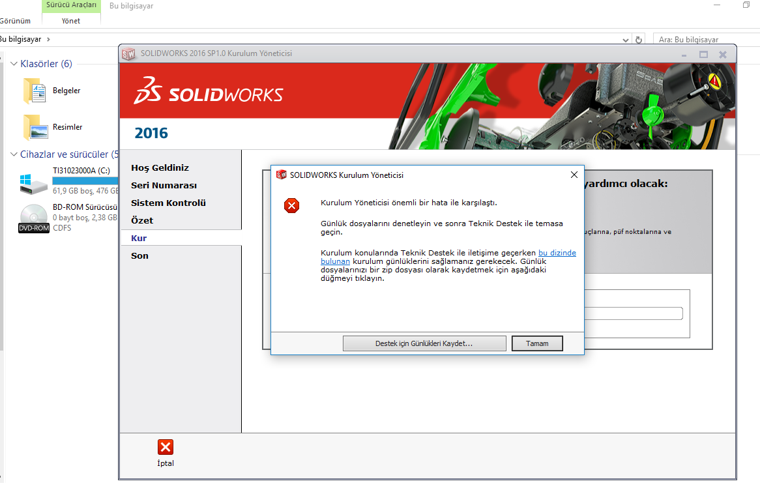Click the Belgeler folder name

click(66, 91)
